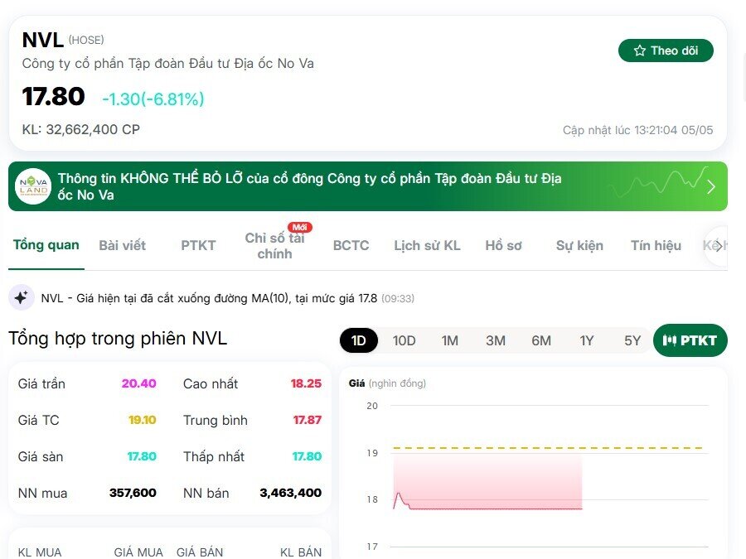Click the volume text KL: 32,662,400 CP

coord(81,129)
